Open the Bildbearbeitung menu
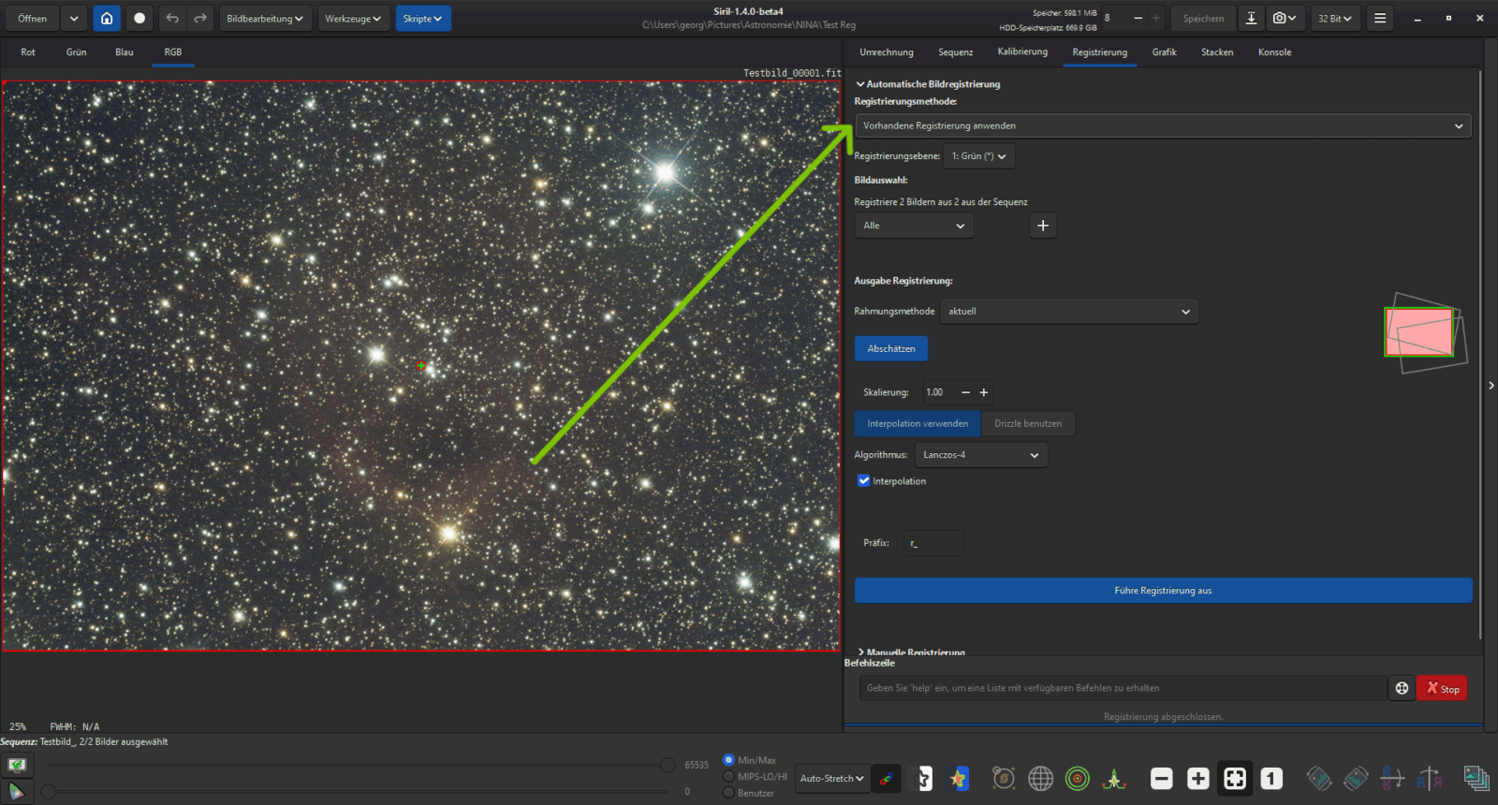Screen dimensions: 1498x805 tap(265, 19)
